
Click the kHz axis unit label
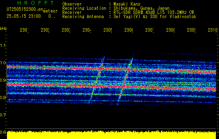click(x=3, y=29)
